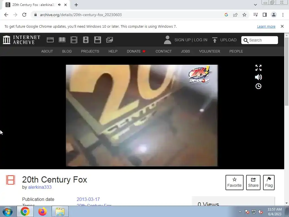The height and width of the screenshot is (217, 289).
Task: Mute the video player volume
Action: tap(259, 77)
